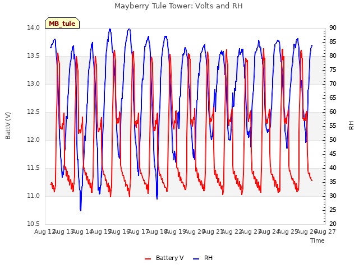The height and width of the screenshot is (269, 359).
Task: Click the 60 tick on the RH axis
Action: 333,112
